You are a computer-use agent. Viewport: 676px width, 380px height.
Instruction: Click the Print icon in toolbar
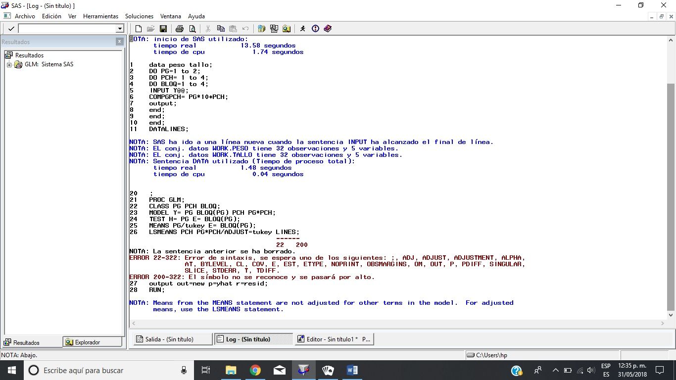click(x=180, y=29)
